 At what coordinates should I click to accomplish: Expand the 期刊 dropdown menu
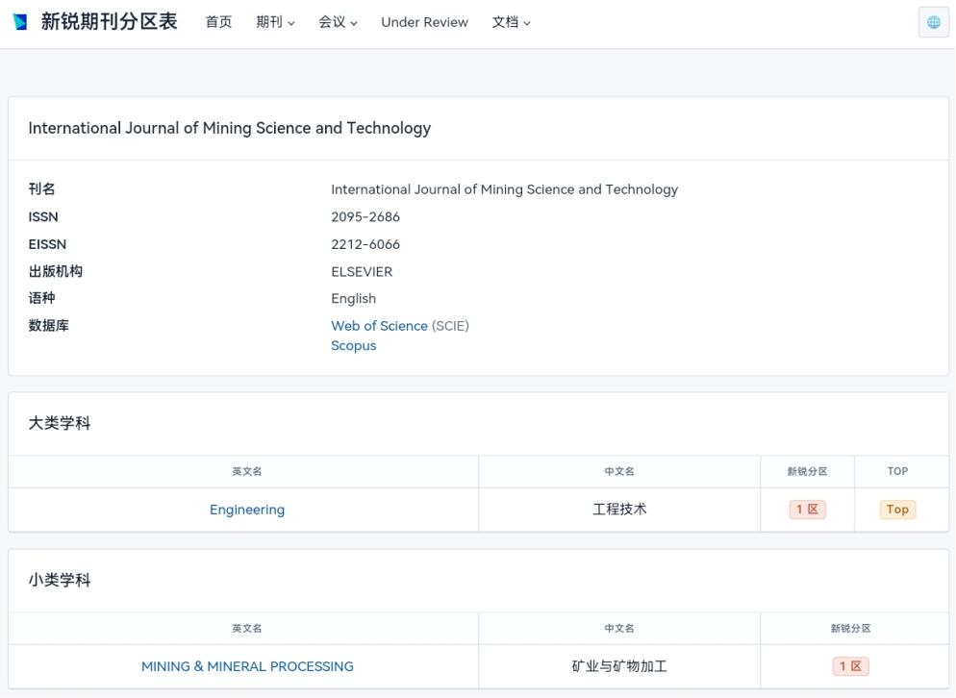click(x=275, y=22)
